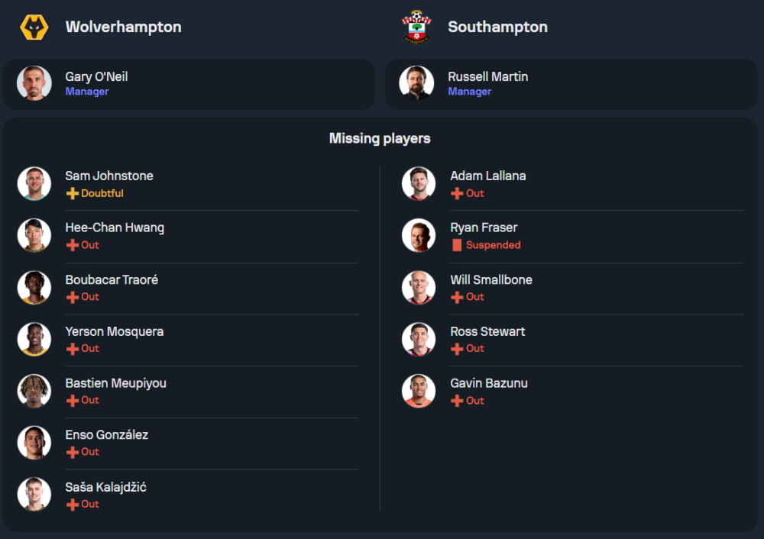
Task: Click on Enso González's name
Action: [x=106, y=435]
